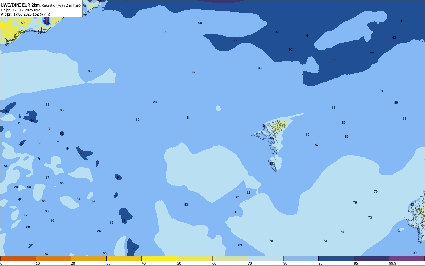Click the "78" humidity value on the map
Image resolution: width=425 pixels, height=266 pixels.
click(x=271, y=241)
